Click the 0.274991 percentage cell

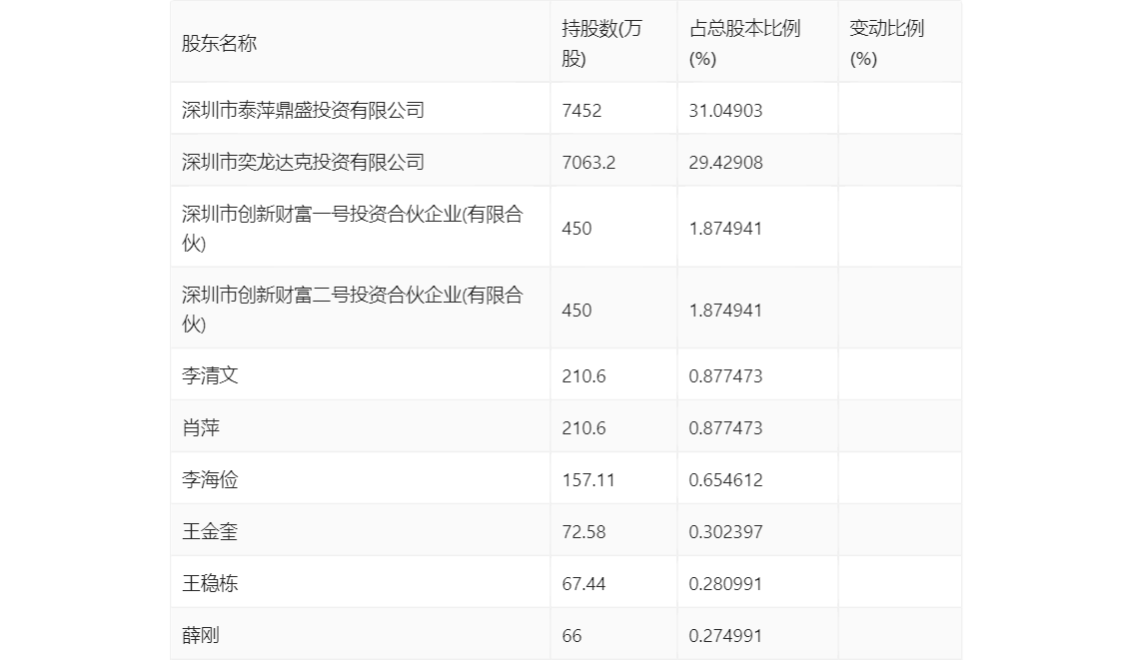click(725, 636)
